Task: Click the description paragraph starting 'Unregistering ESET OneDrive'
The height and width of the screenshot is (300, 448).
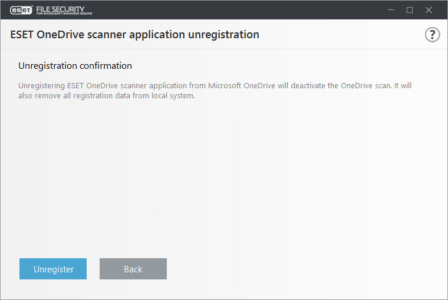Action: click(x=215, y=91)
